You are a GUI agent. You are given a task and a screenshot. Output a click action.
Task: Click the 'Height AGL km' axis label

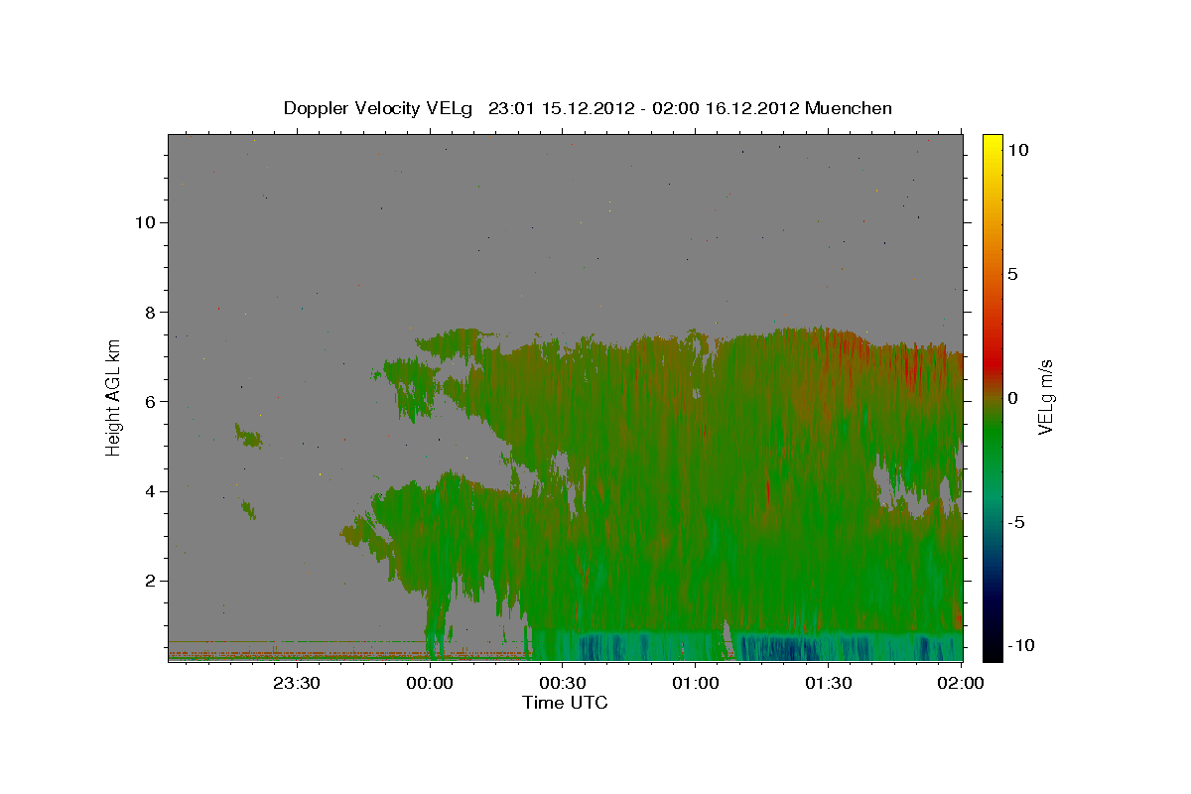114,397
